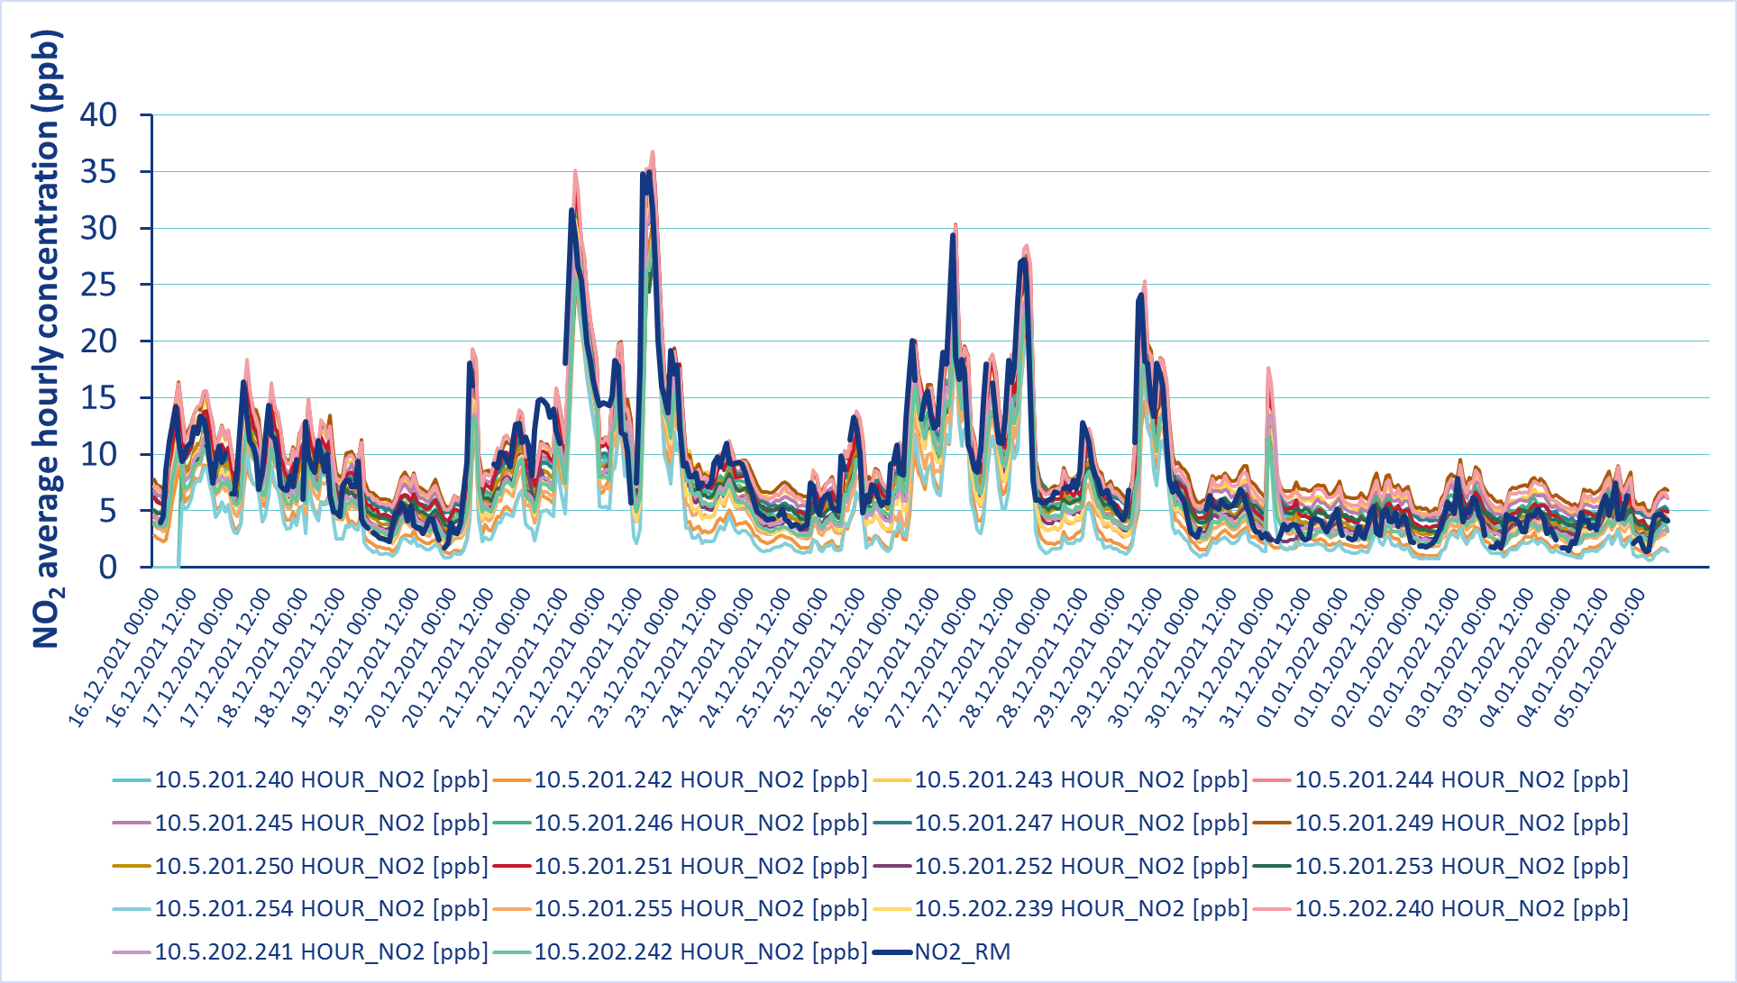
Task: Select the 10.5.201.249 HOUR_NO2 legend item
Action: [x=1461, y=824]
